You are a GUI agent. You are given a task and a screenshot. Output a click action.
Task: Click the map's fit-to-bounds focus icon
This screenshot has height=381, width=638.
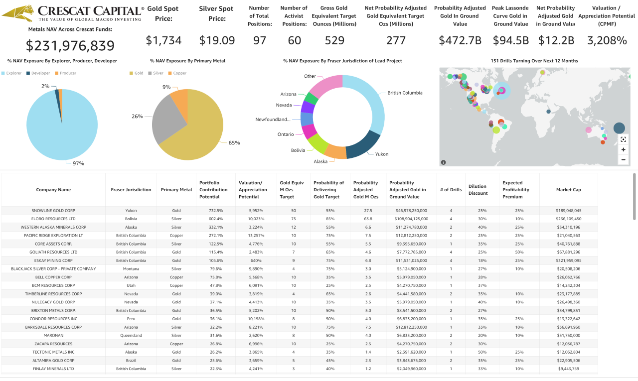pos(623,139)
